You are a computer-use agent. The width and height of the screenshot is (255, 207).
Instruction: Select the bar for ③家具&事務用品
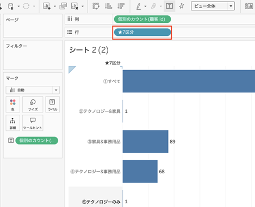tap(146, 141)
